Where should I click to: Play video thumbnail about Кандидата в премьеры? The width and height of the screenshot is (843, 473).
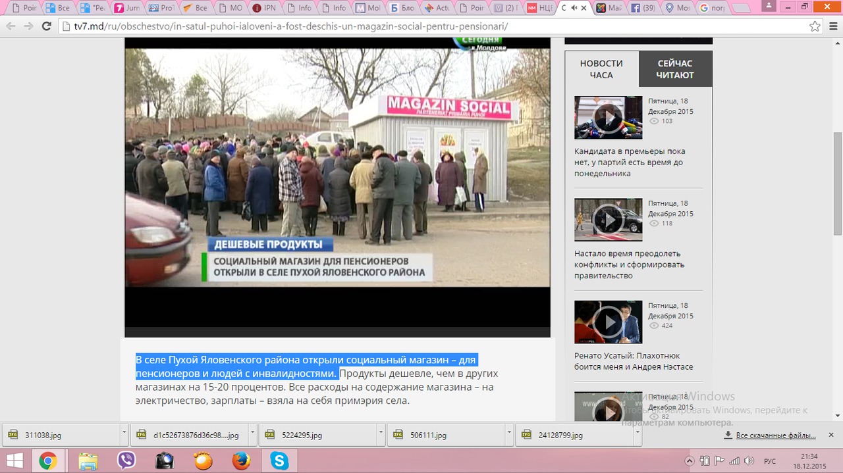click(x=608, y=118)
